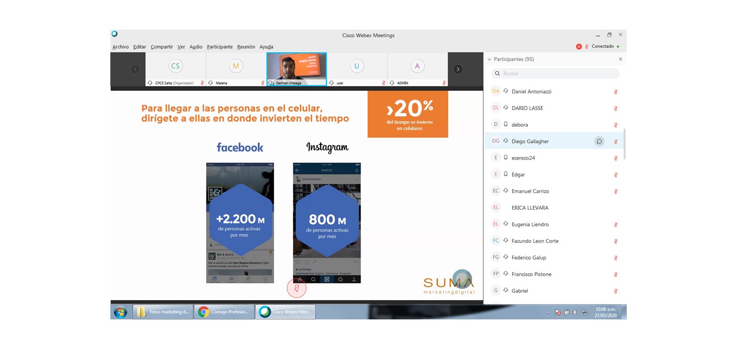Image resolution: width=737 pixels, height=349 pixels.
Task: Collapse the Participantes (95) panel
Action: (x=489, y=59)
